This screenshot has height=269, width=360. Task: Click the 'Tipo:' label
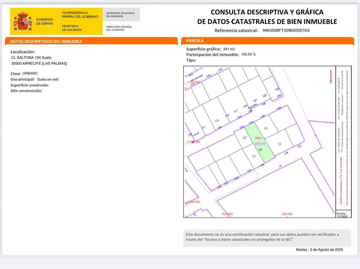[x=191, y=60]
